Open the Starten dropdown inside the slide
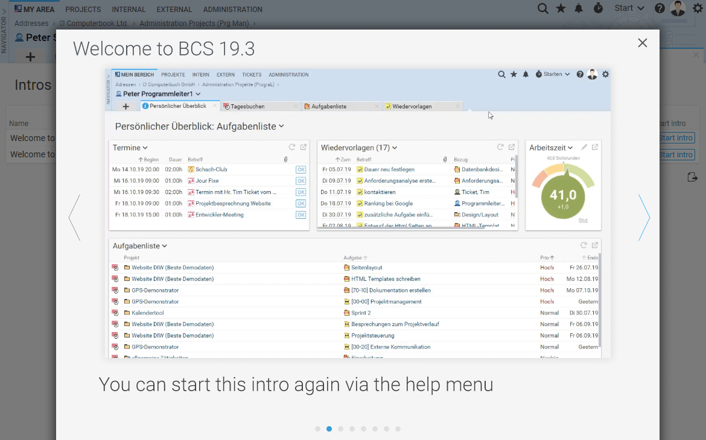The width and height of the screenshot is (706, 440). click(553, 74)
